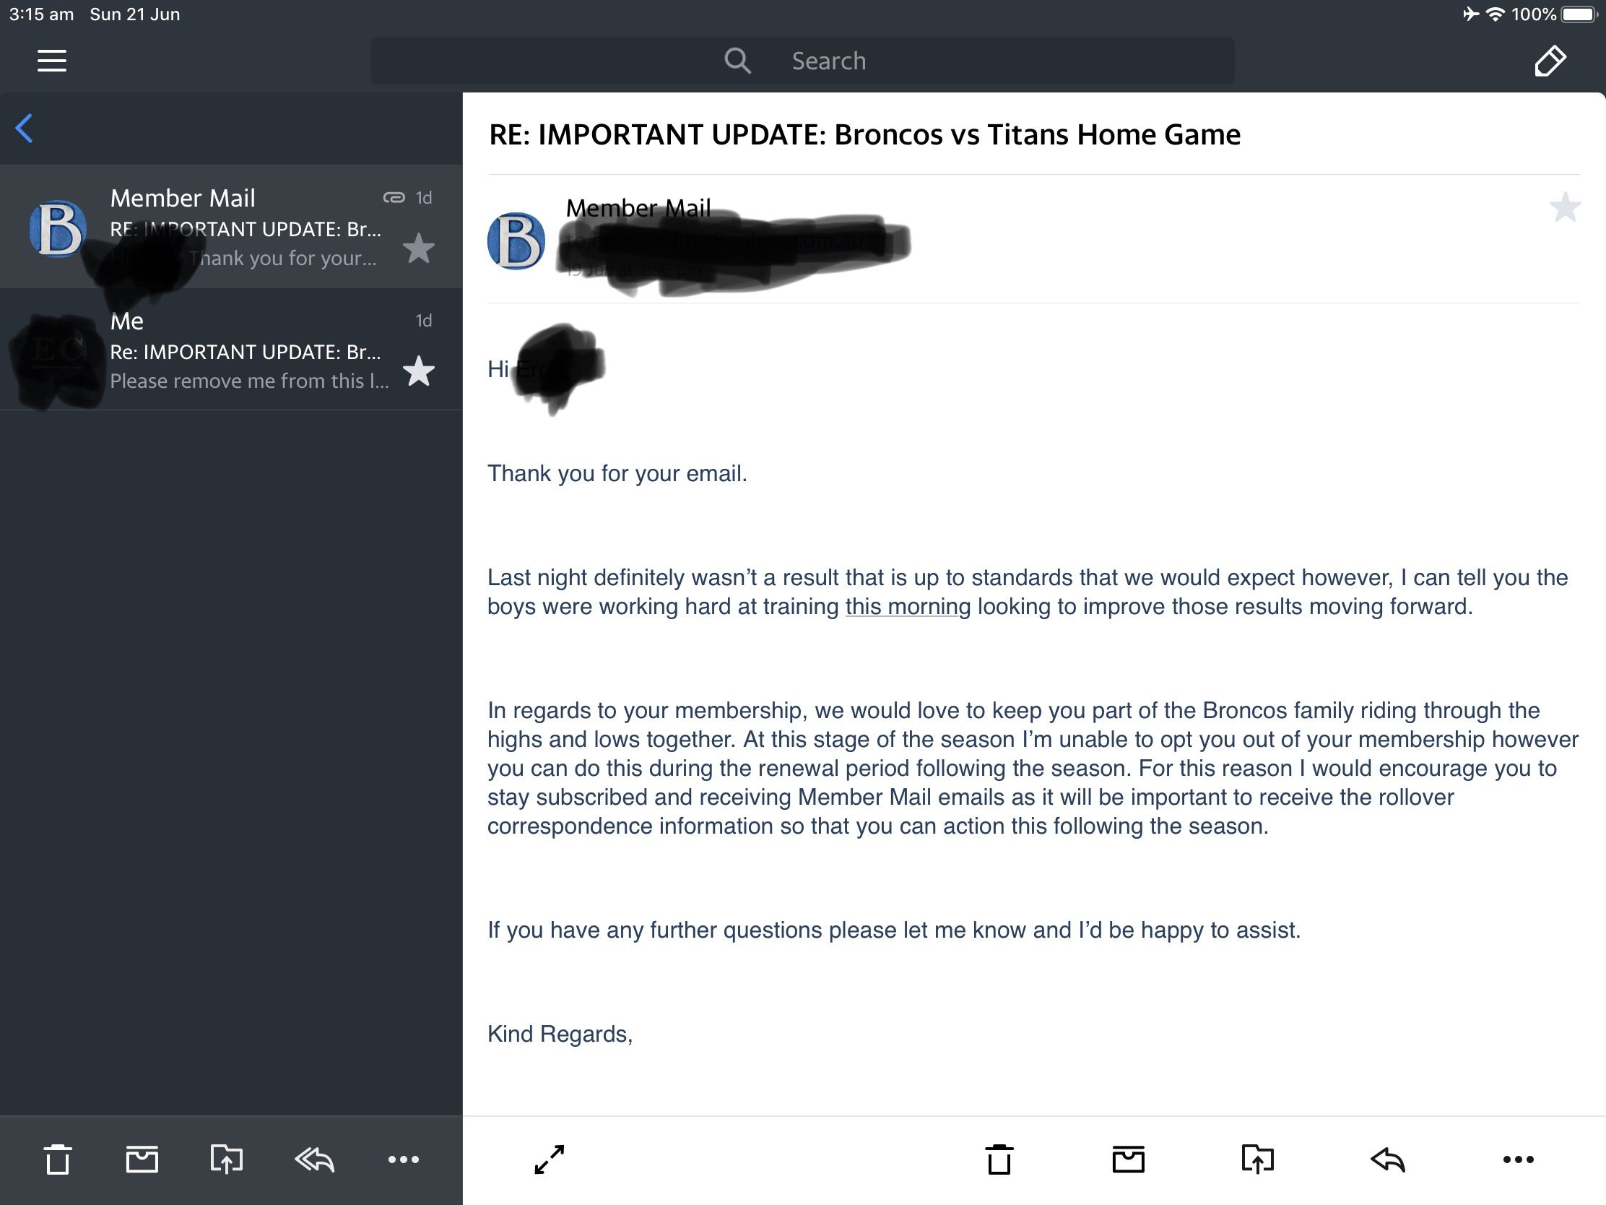Tap the Search field
The width and height of the screenshot is (1606, 1205).
click(802, 61)
